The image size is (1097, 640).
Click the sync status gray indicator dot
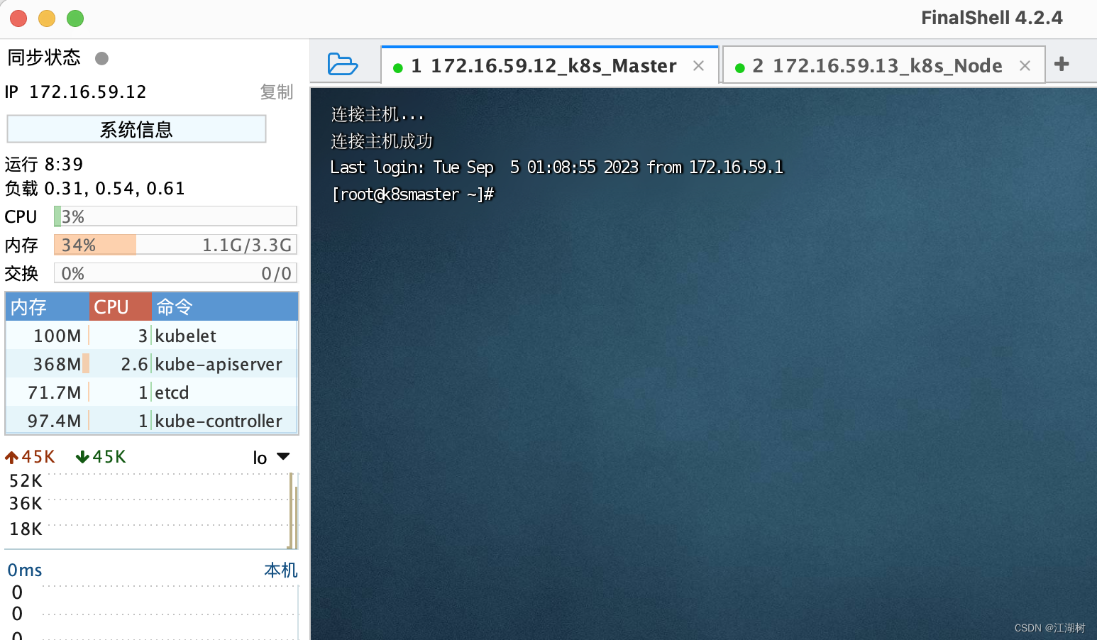click(x=101, y=58)
